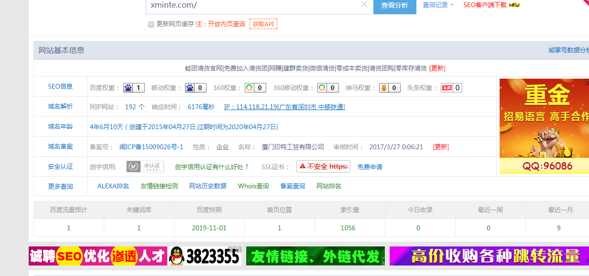This screenshot has height=276, width=589.
Task: Open 网站排名 link
Action: coord(329,186)
